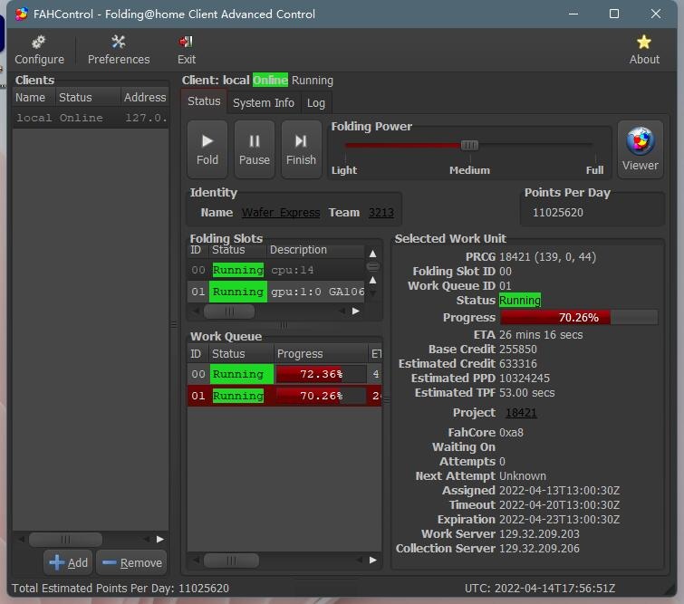Screen dimensions: 684x604
Task: Click the Folding Slots Description column header
Action: (315, 250)
